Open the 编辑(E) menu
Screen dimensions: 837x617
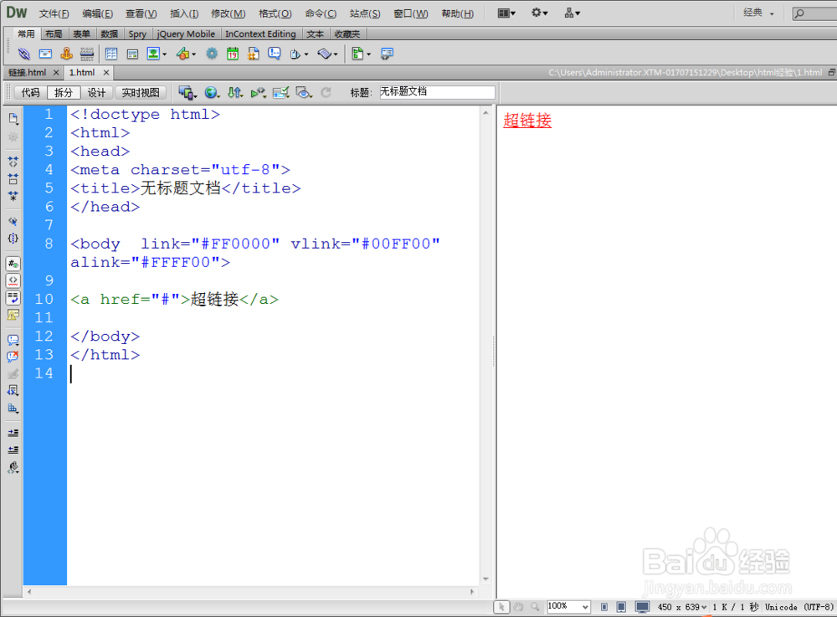point(98,13)
